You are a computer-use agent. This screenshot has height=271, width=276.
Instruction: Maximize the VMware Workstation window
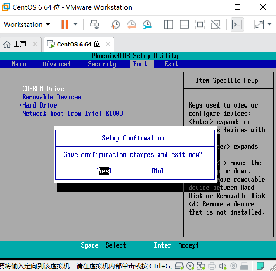pos(237,7)
